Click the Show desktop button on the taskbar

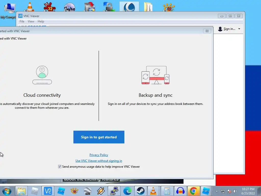point(259,191)
